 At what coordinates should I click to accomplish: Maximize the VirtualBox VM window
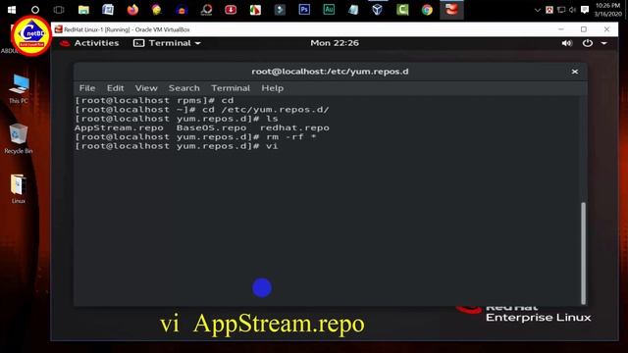[584, 29]
